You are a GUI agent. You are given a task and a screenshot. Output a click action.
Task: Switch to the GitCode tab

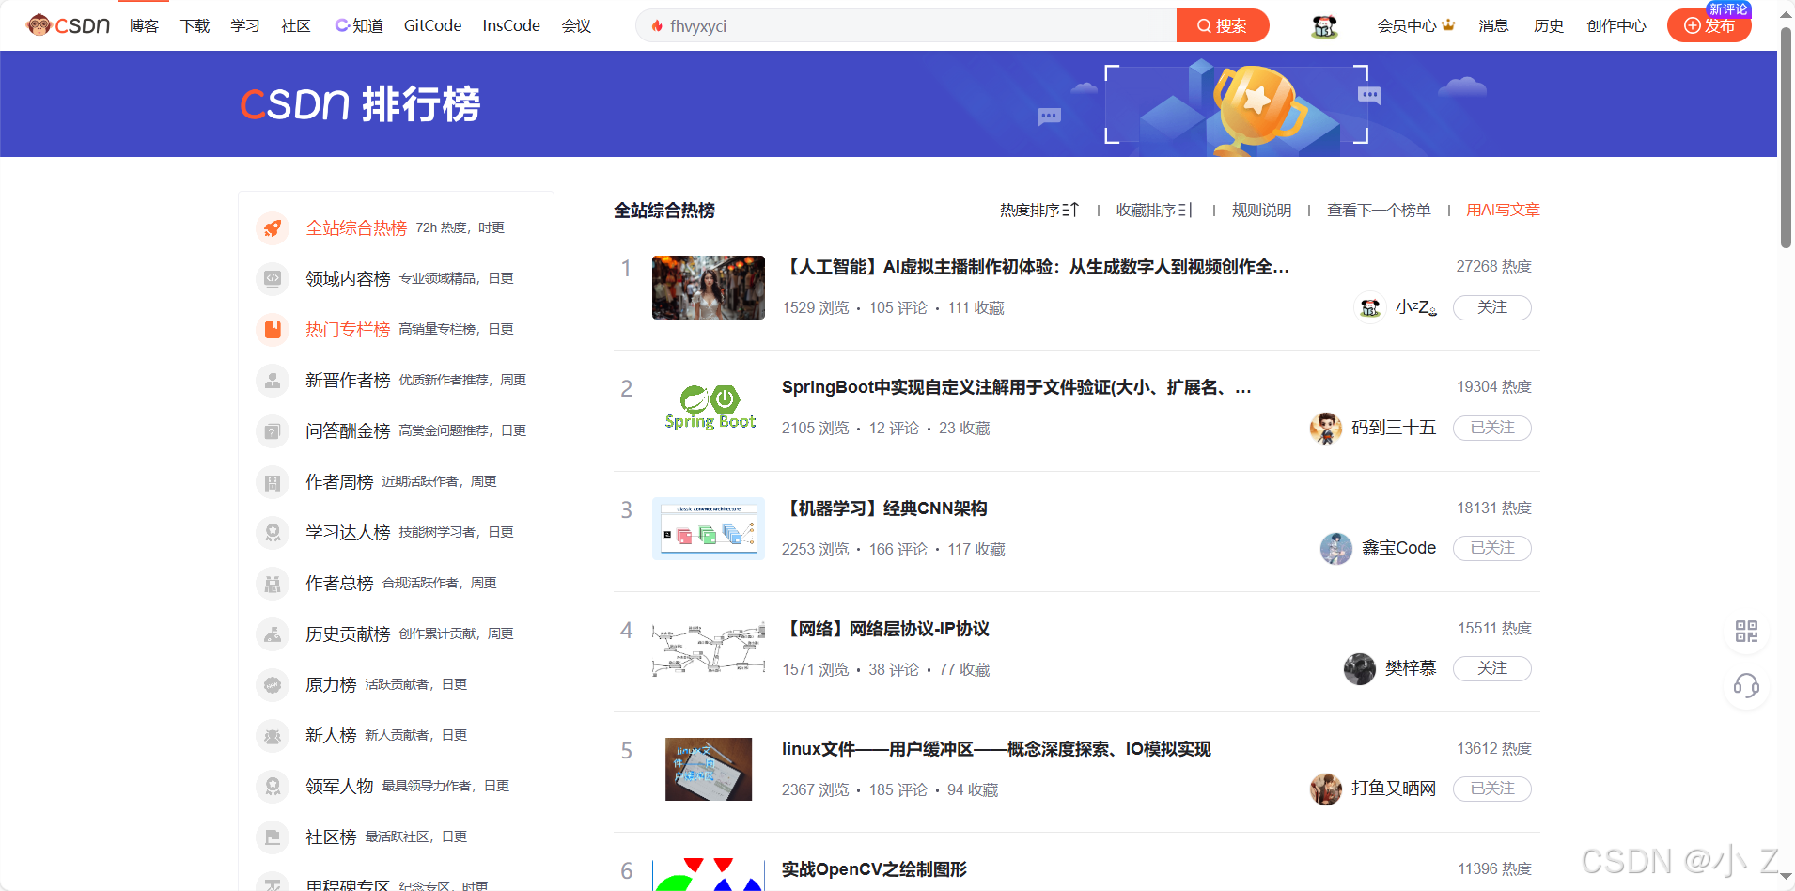(x=431, y=25)
